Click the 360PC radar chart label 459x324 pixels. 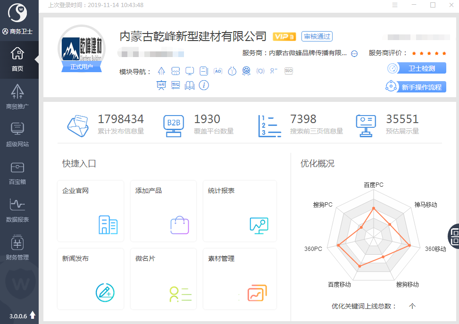(313, 249)
